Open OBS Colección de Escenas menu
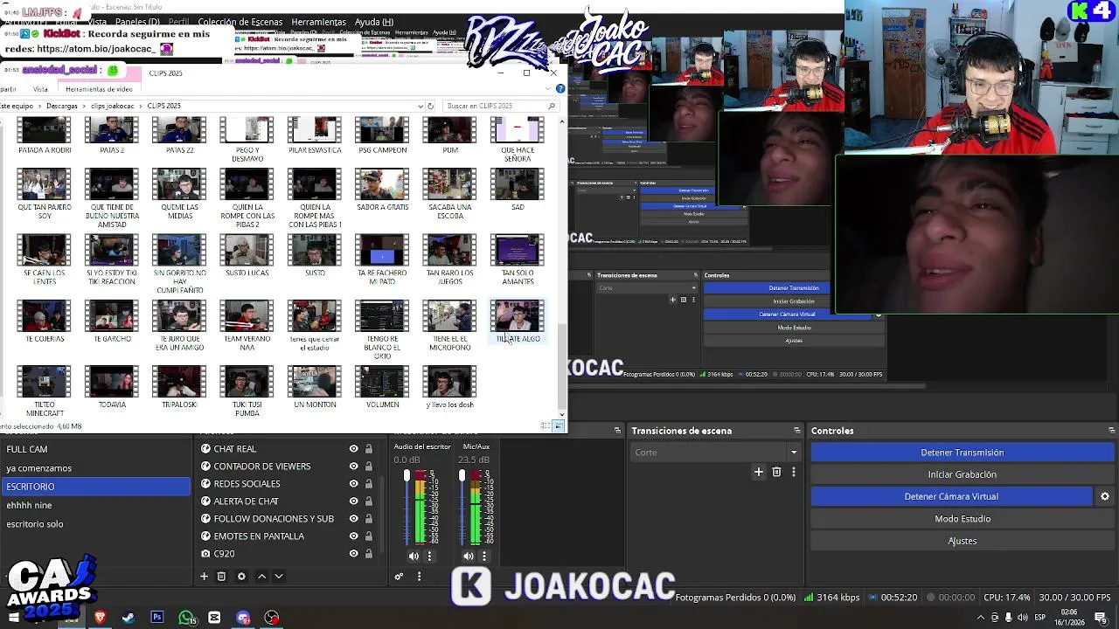The image size is (1119, 629). (240, 22)
